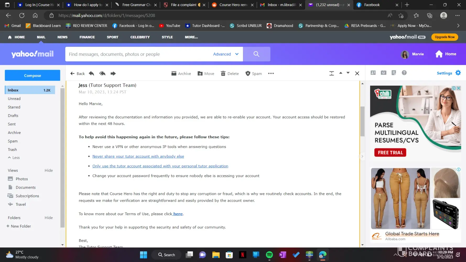
Task: Follow the Terms of Use 'here' link
Action: coord(178,214)
